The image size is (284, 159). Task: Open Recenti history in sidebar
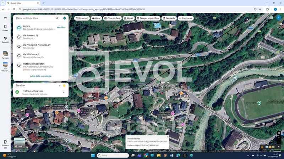[5, 38]
